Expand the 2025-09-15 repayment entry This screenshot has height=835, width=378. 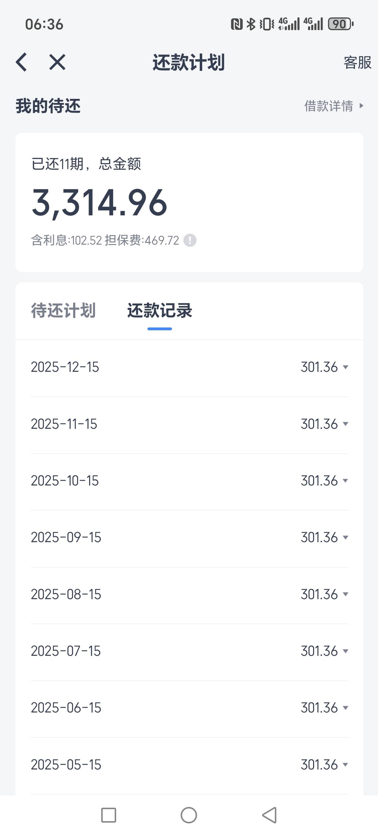(345, 537)
